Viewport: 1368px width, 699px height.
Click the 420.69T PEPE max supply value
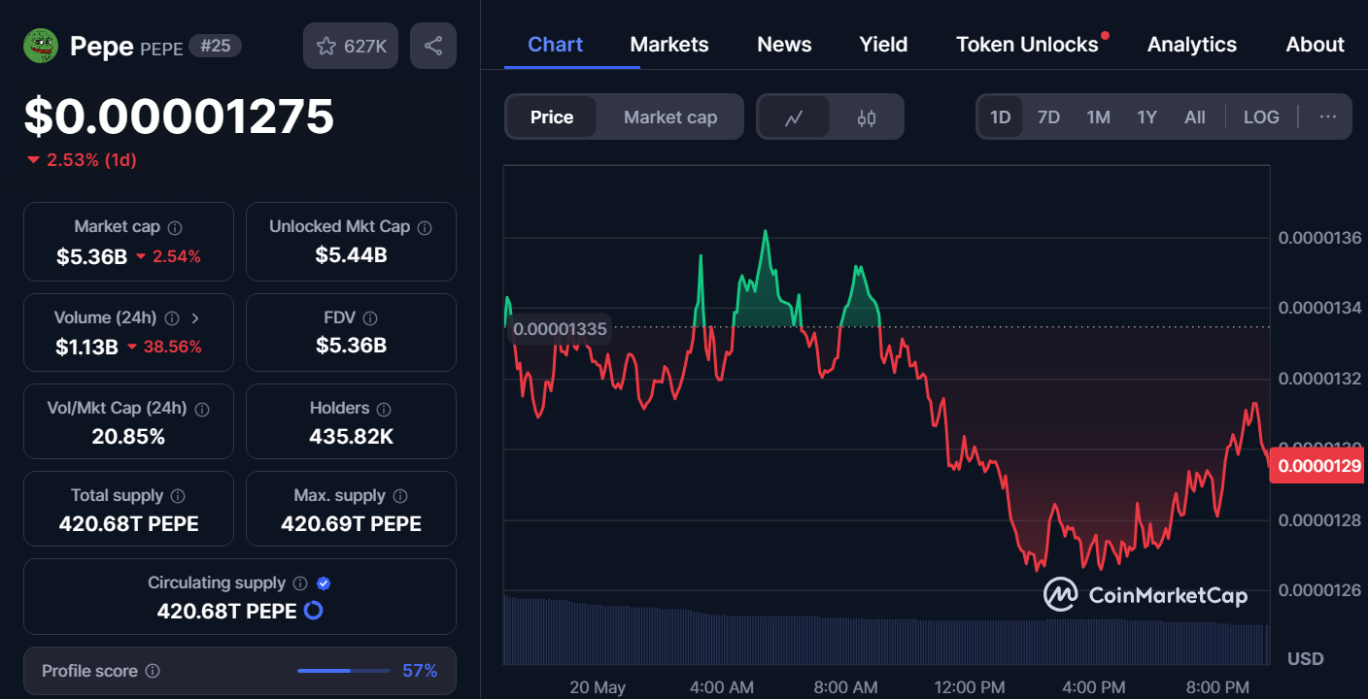click(351, 524)
